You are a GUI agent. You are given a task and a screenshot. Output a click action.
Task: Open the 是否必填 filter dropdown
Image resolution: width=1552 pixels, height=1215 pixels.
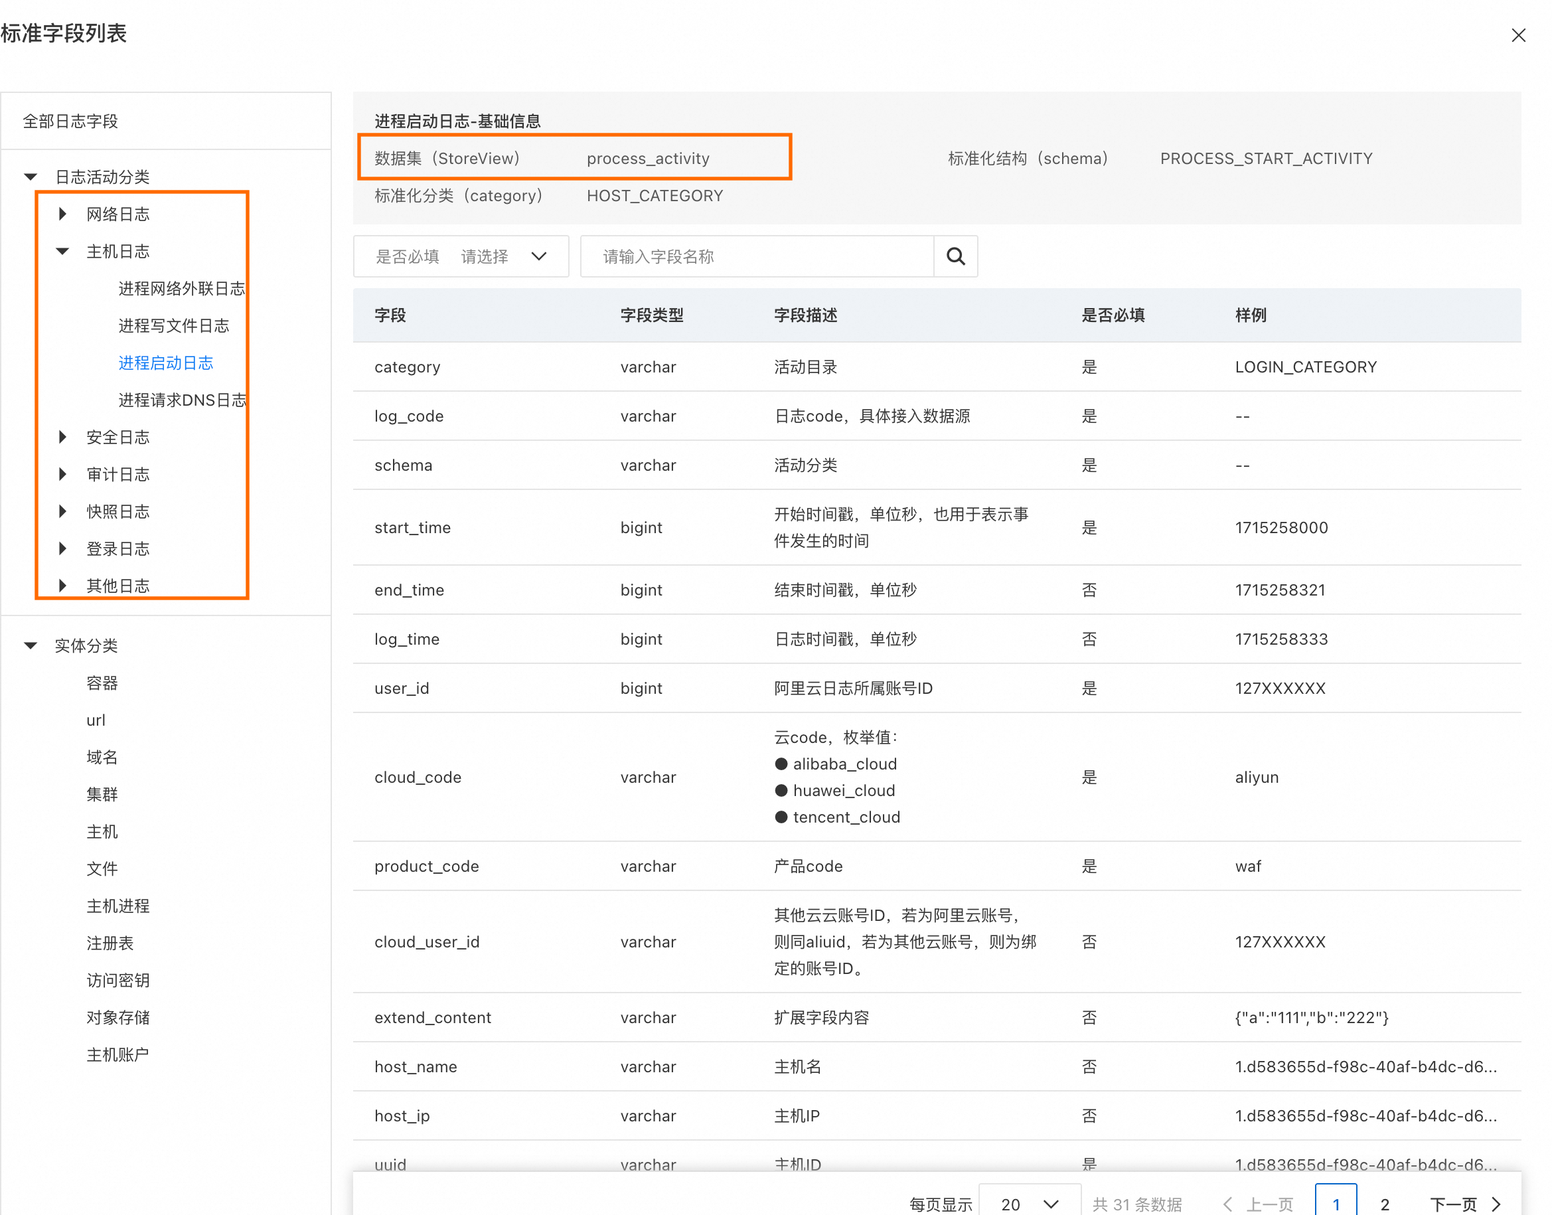(461, 256)
